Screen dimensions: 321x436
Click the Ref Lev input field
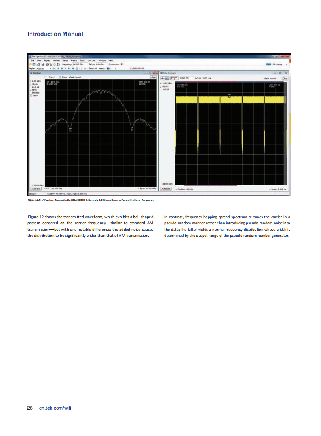point(101,64)
